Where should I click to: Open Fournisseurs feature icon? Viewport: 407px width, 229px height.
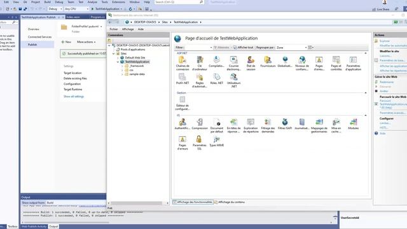point(268,62)
